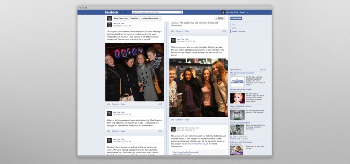350x164 pixels.
Task: Open the Joined Facebook dropdown
Action: point(151,18)
